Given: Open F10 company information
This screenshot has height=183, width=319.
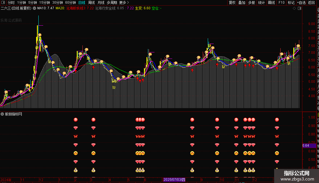Looking at the screenshot, I should point(281,3).
